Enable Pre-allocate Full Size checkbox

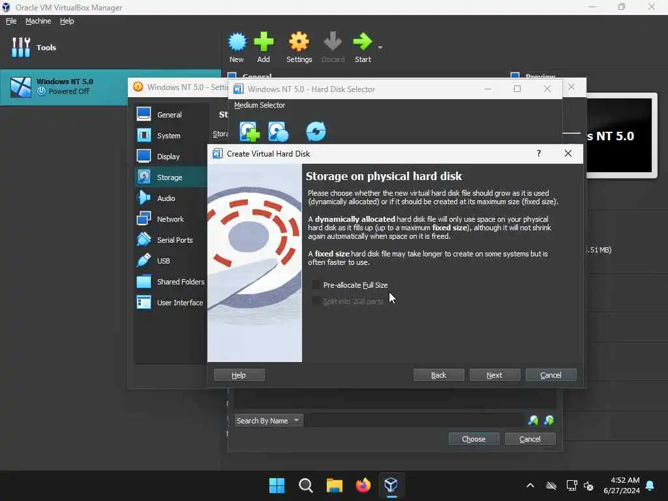pos(316,284)
